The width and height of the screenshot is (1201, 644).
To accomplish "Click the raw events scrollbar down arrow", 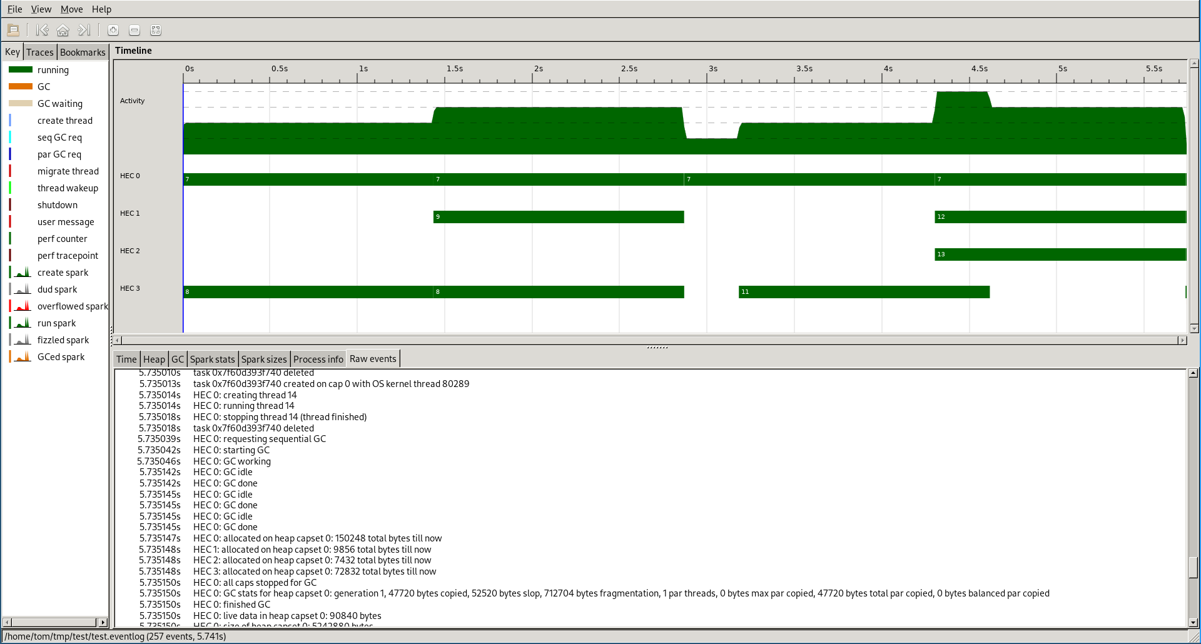I will click(1193, 622).
